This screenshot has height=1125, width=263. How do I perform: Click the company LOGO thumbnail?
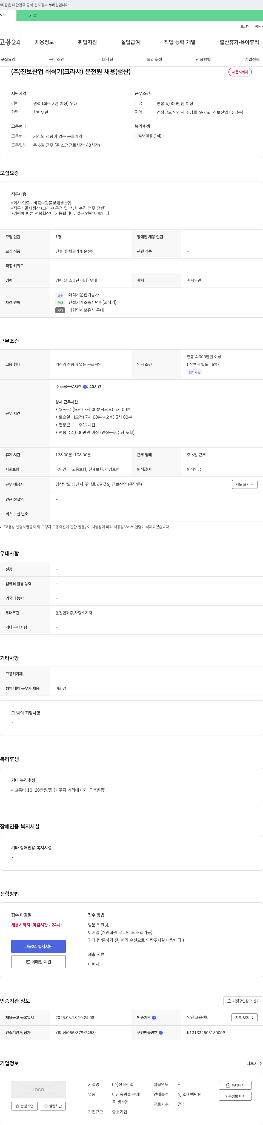coord(38,1090)
